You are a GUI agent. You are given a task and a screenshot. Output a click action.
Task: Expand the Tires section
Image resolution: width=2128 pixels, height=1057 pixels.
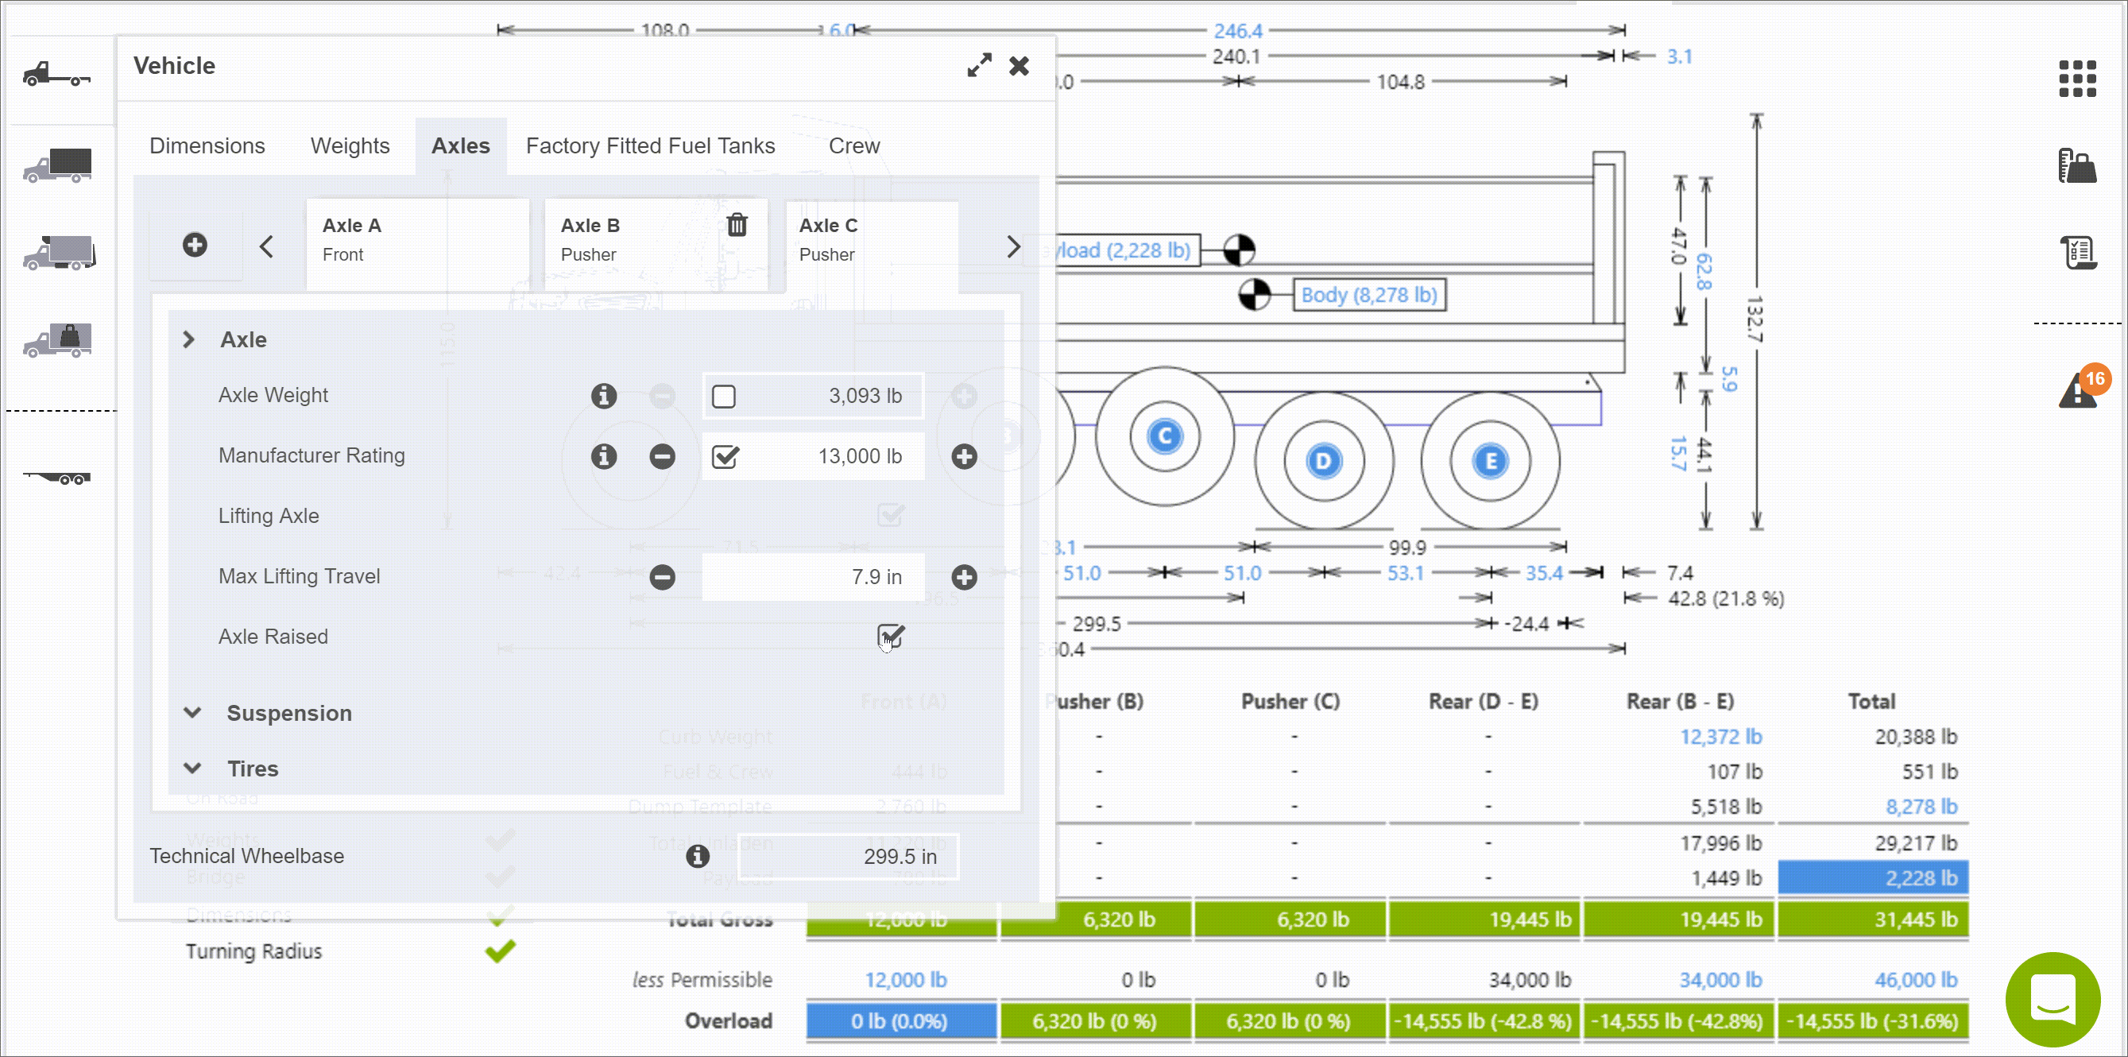click(x=192, y=769)
